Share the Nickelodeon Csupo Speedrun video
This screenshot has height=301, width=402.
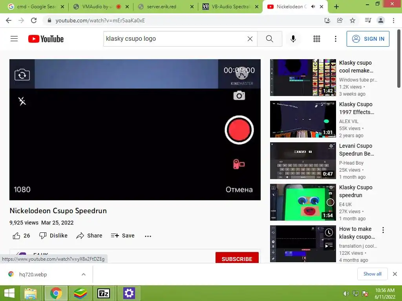pyautogui.click(x=89, y=236)
